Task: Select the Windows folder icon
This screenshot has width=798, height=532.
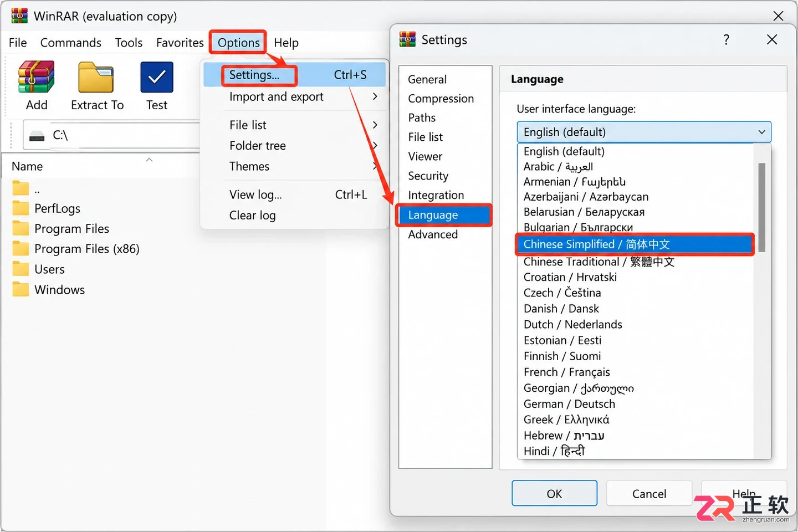Action: pos(21,290)
